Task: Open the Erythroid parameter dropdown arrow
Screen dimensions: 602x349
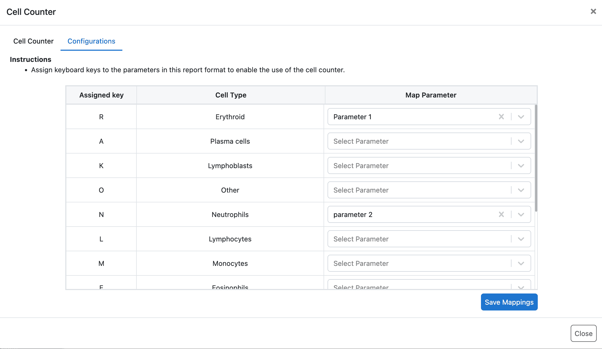Action: 521,117
